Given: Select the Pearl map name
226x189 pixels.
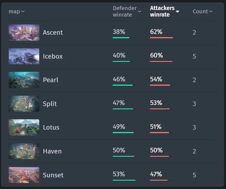Looking at the screenshot, I should click(51, 80).
